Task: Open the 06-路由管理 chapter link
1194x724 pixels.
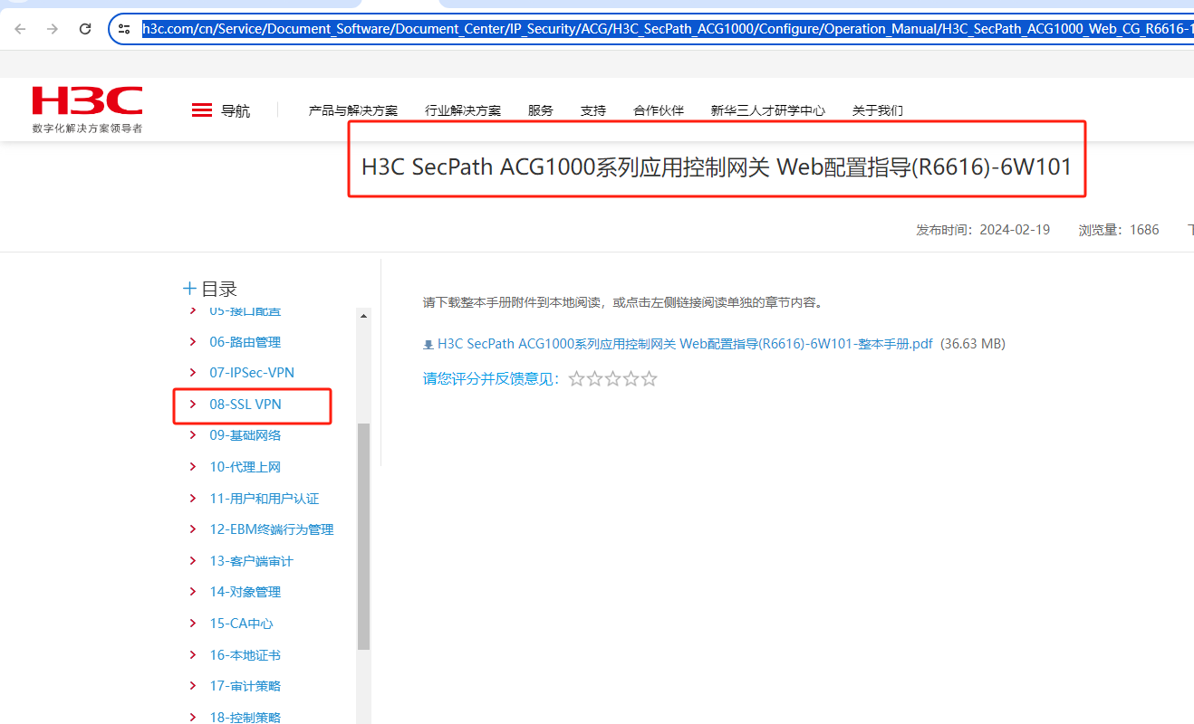Action: (246, 342)
